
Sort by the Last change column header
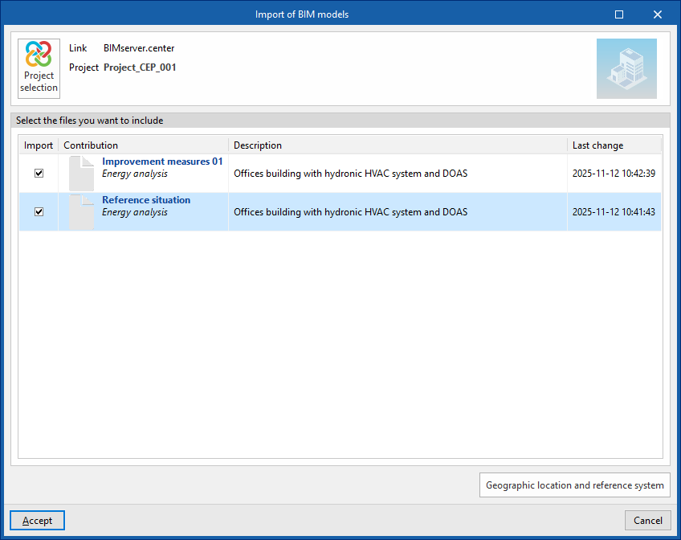pos(614,145)
